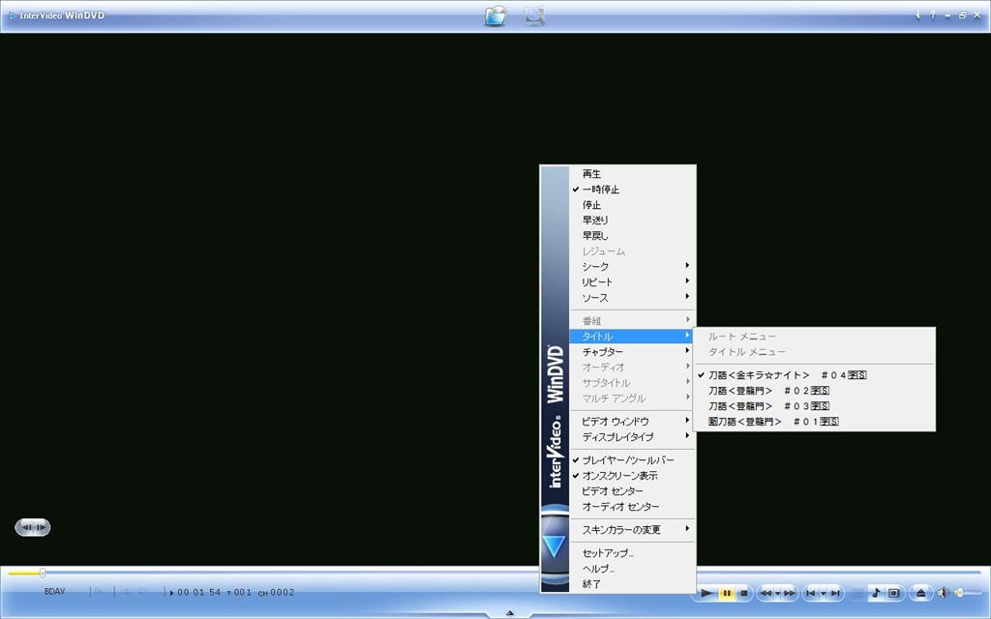Select 再生 in the context menu
The width and height of the screenshot is (991, 619).
632,174
